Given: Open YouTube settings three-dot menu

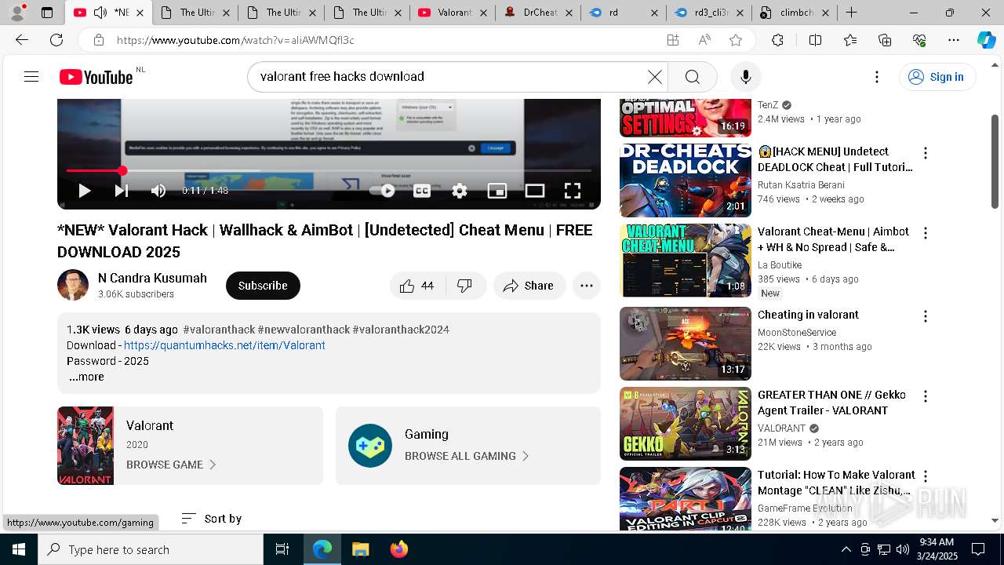Looking at the screenshot, I should click(877, 76).
